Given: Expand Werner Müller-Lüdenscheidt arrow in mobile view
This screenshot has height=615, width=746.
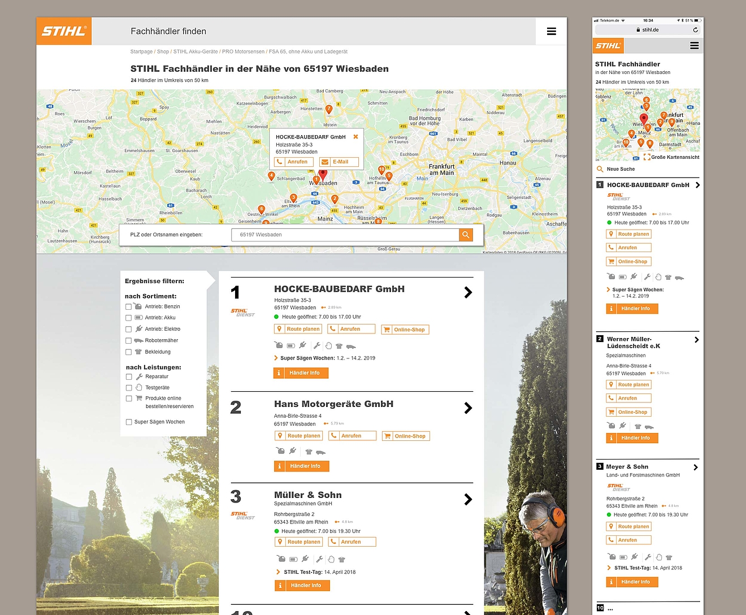Looking at the screenshot, I should click(x=696, y=340).
